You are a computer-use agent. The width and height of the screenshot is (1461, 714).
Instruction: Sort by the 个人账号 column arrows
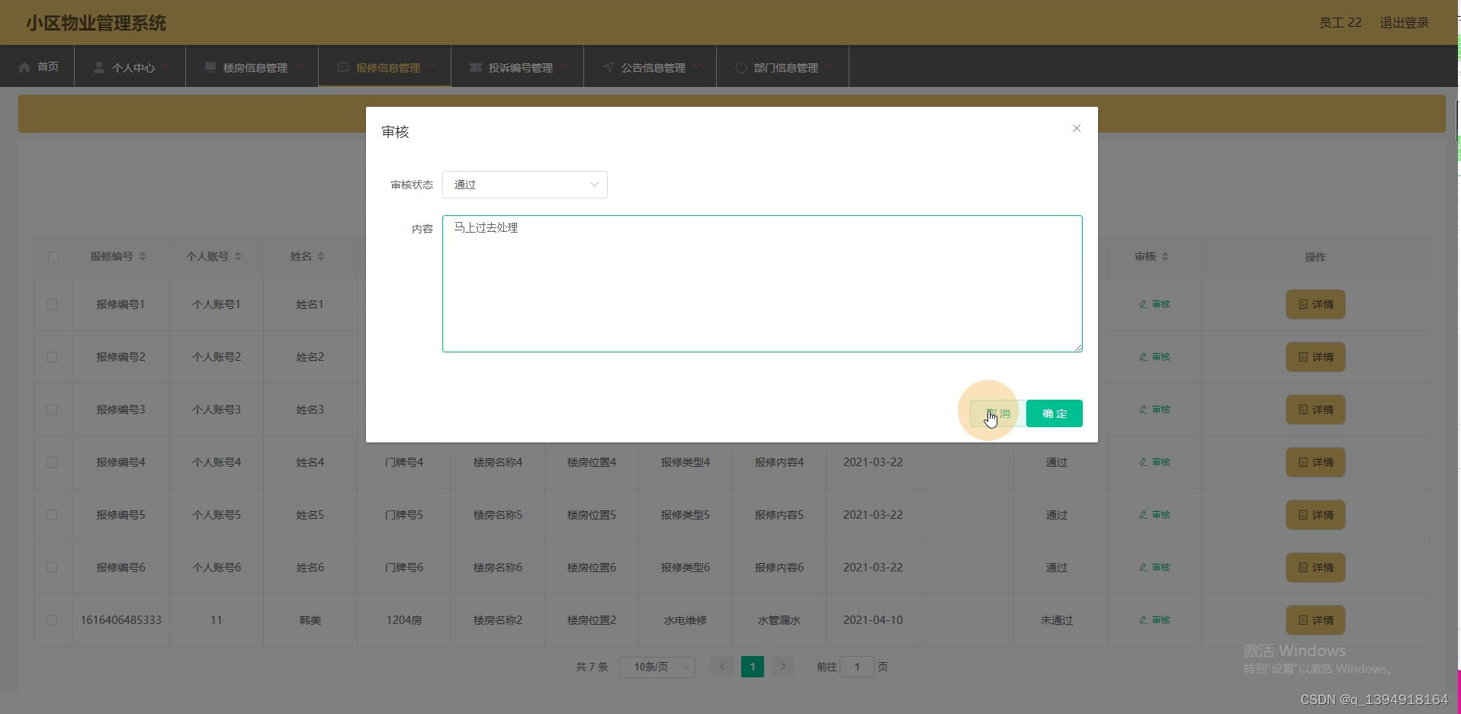point(238,256)
